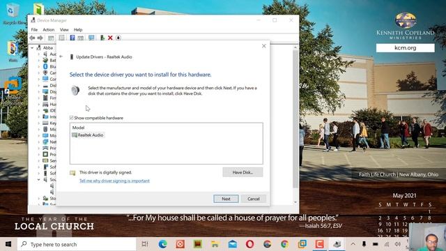Select the IDE controllers icon in tree

45,110
